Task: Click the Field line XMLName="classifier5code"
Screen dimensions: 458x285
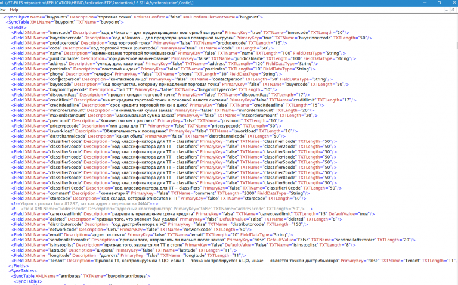Action: (x=174, y=162)
